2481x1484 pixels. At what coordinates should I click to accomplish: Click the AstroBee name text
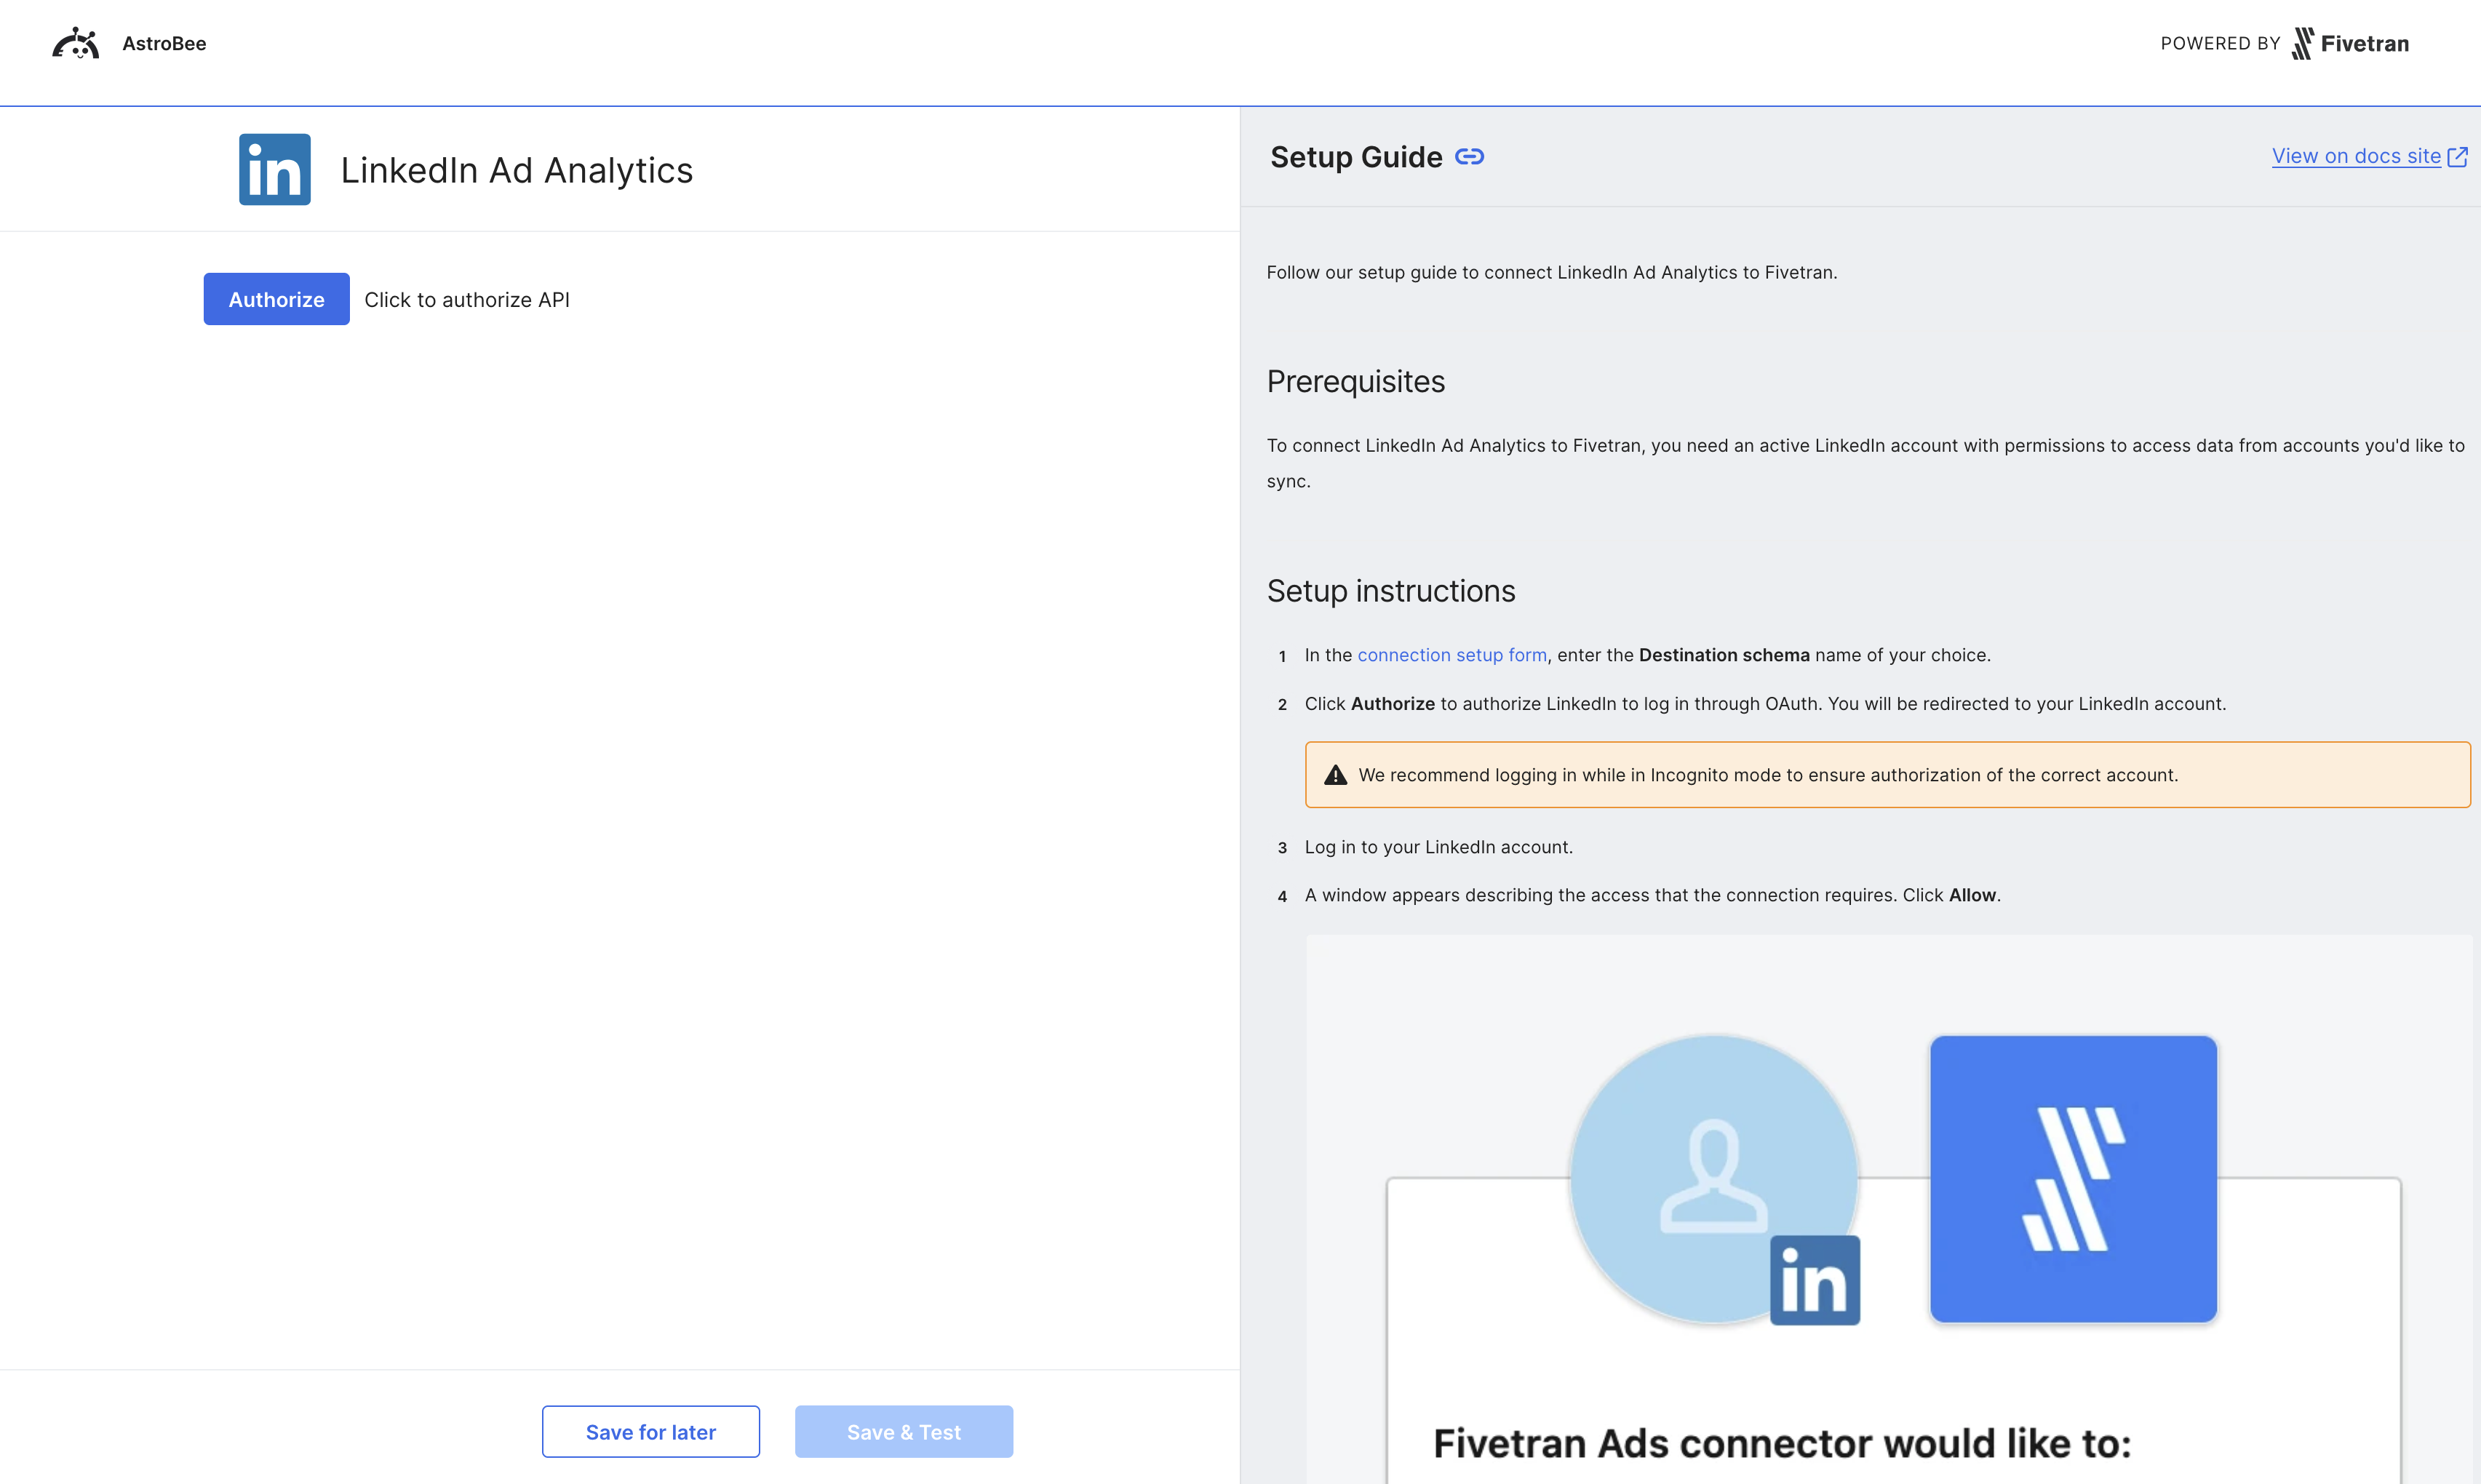click(x=164, y=43)
